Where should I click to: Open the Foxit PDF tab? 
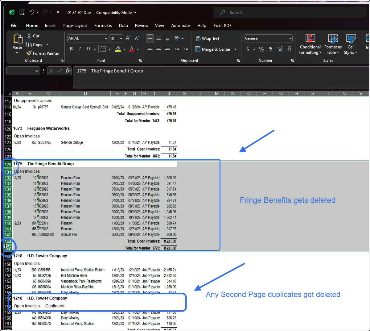(222, 26)
